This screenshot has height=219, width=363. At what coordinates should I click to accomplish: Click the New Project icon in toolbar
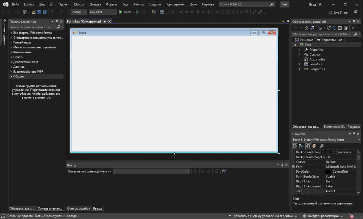(x=25, y=12)
